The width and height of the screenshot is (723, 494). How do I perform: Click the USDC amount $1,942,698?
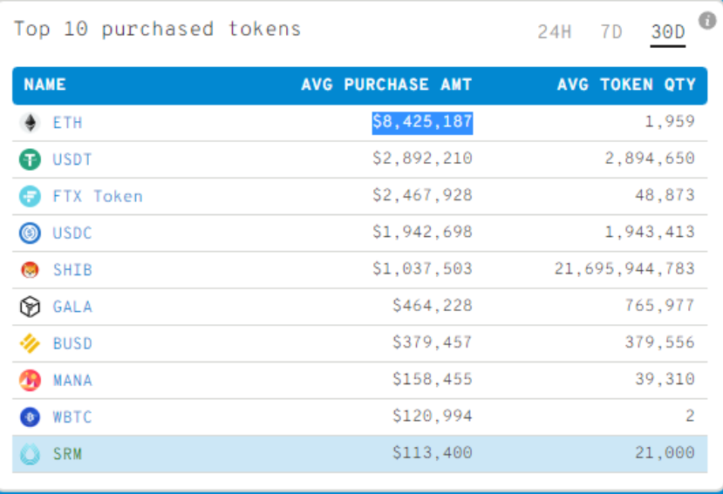coord(422,233)
